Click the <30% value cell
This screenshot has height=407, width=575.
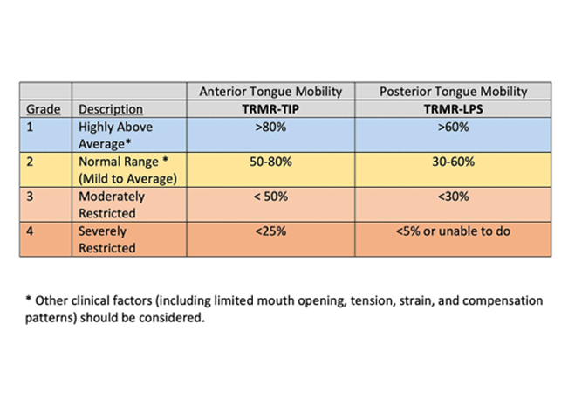tap(454, 197)
